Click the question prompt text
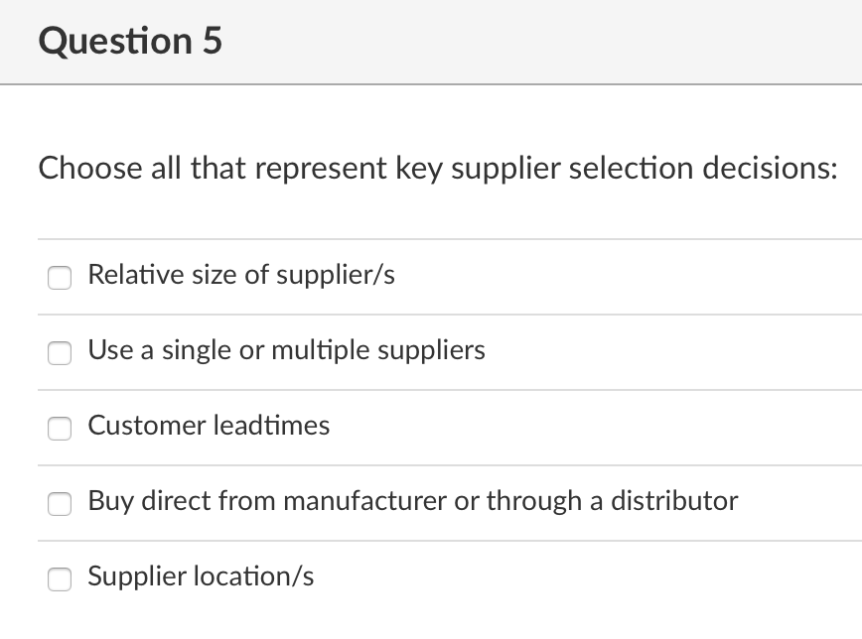 point(437,168)
